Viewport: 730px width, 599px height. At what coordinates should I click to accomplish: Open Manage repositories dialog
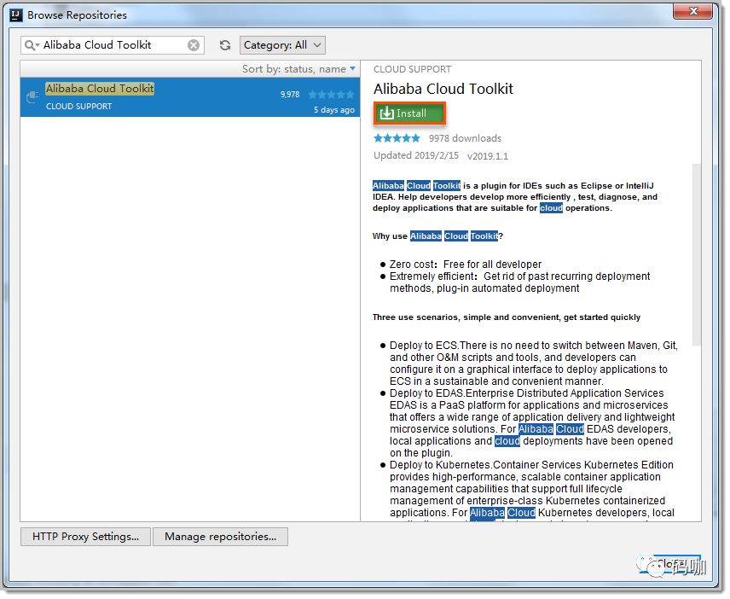(220, 537)
